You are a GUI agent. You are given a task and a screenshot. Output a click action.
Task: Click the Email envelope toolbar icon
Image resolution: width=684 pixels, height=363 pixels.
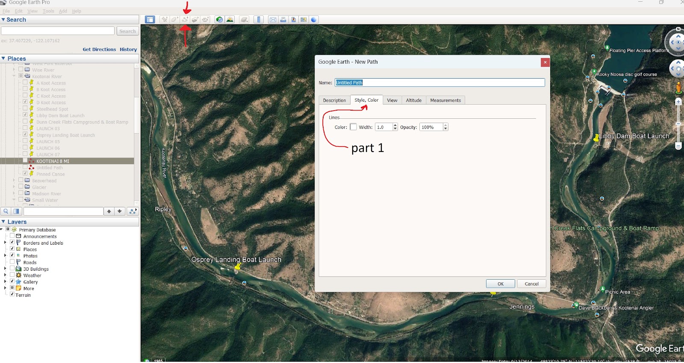(x=273, y=20)
